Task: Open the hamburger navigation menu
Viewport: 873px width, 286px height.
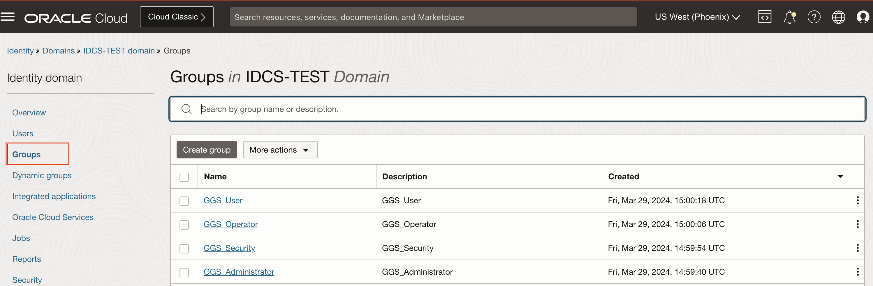Action: (x=8, y=17)
